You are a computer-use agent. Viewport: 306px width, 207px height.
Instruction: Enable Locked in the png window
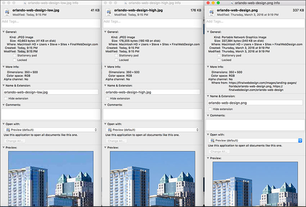[219, 60]
